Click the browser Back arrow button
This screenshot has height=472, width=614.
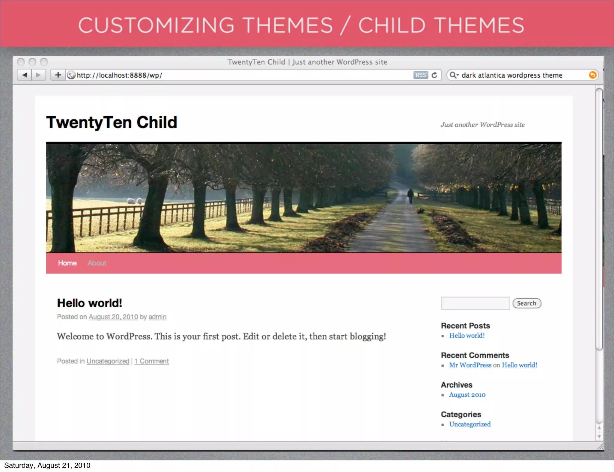click(x=24, y=75)
